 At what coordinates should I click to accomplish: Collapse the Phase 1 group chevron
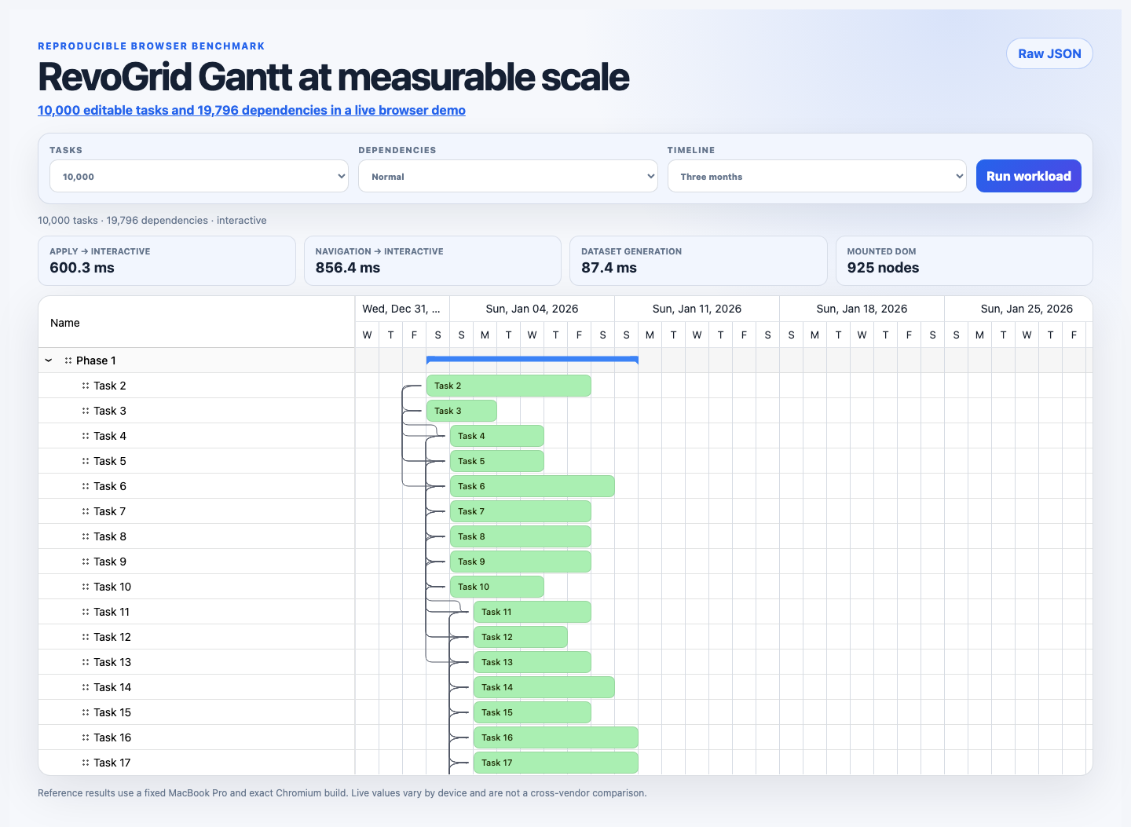pos(49,360)
